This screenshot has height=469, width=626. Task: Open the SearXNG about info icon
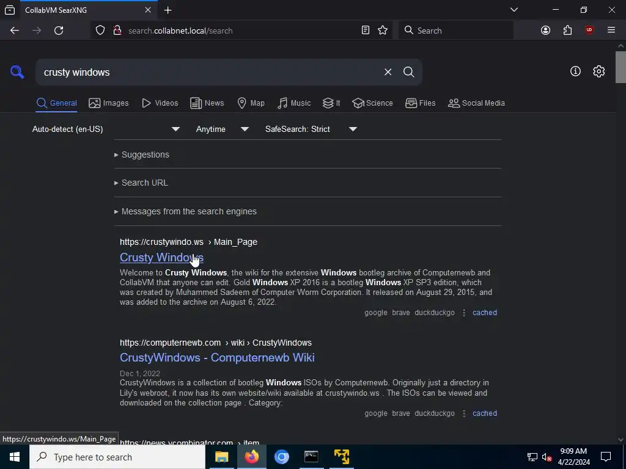575,71
